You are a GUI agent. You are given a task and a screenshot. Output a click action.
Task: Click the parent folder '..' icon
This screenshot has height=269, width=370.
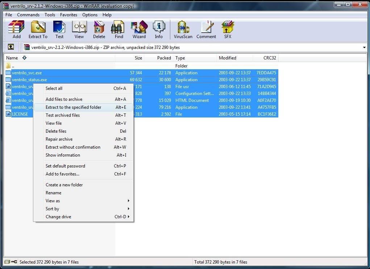click(8, 66)
